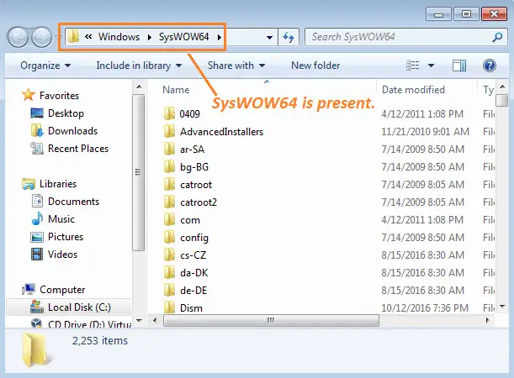This screenshot has height=378, width=514.
Task: Click navigation pane scroll down arrow
Action: pyautogui.click(x=139, y=320)
